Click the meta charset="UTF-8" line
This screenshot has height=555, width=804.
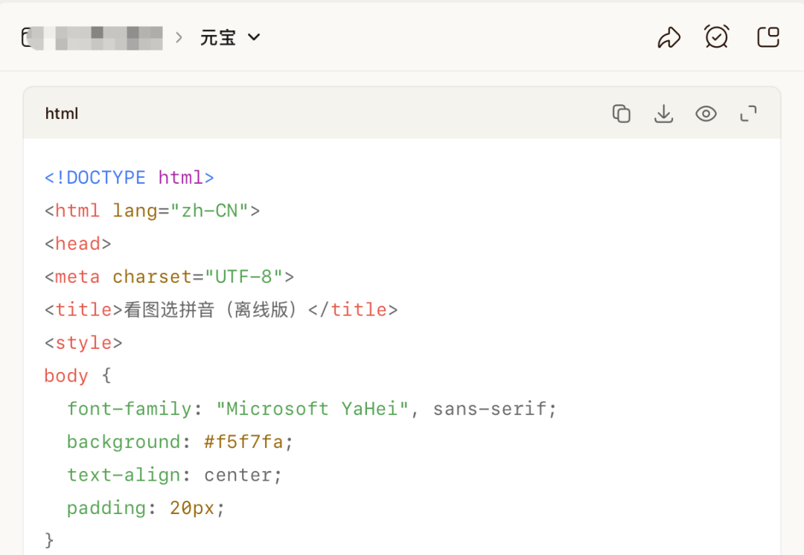[x=169, y=277]
